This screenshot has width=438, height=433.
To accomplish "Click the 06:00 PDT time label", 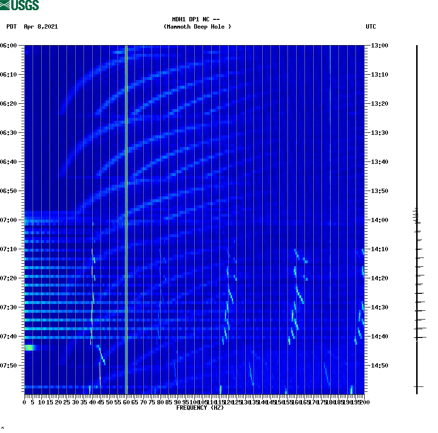I will pos(10,46).
